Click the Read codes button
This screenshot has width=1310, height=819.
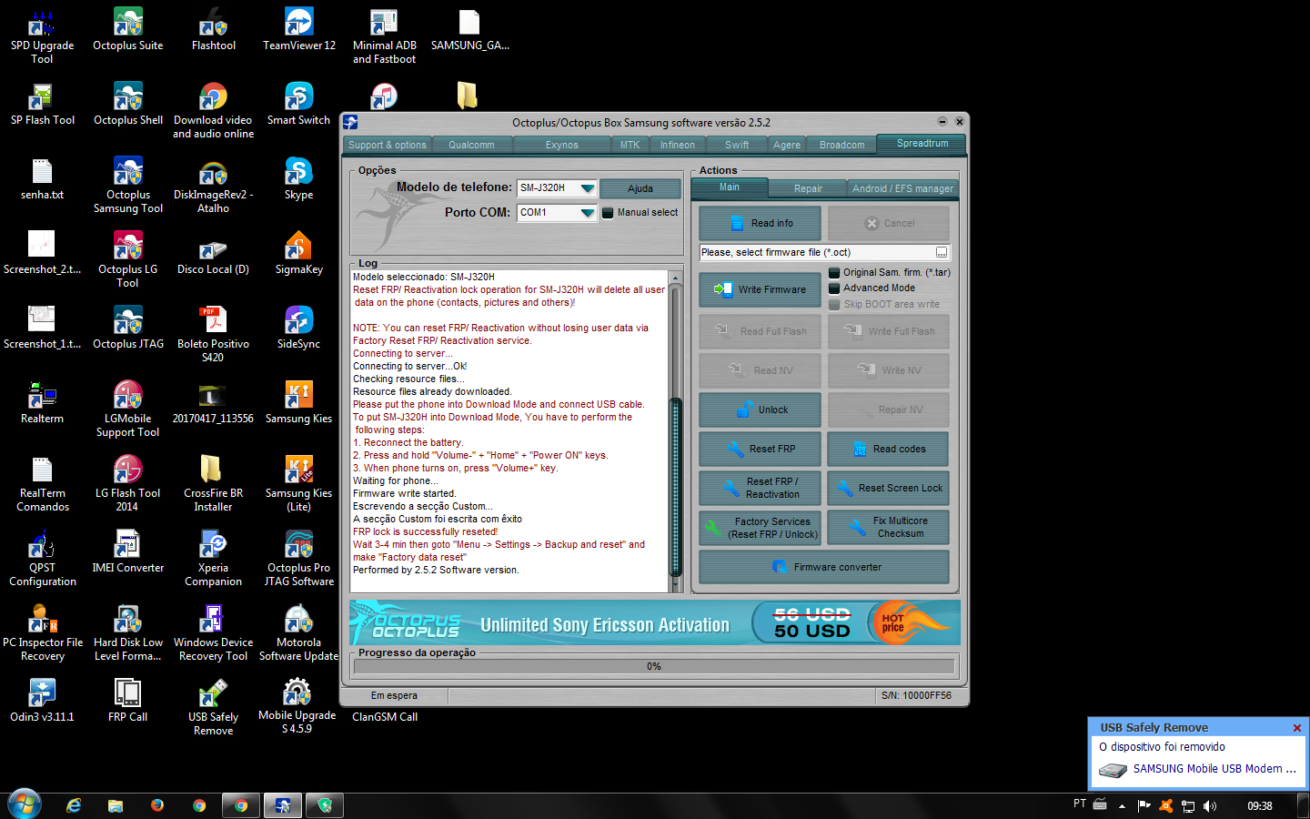click(889, 449)
